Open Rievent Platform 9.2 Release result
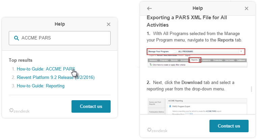The height and width of the screenshot is (139, 257). coord(56,77)
